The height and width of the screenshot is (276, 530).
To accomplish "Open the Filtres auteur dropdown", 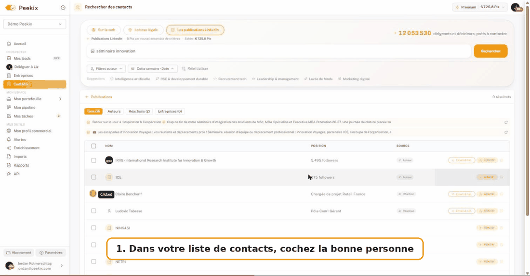I will point(106,68).
